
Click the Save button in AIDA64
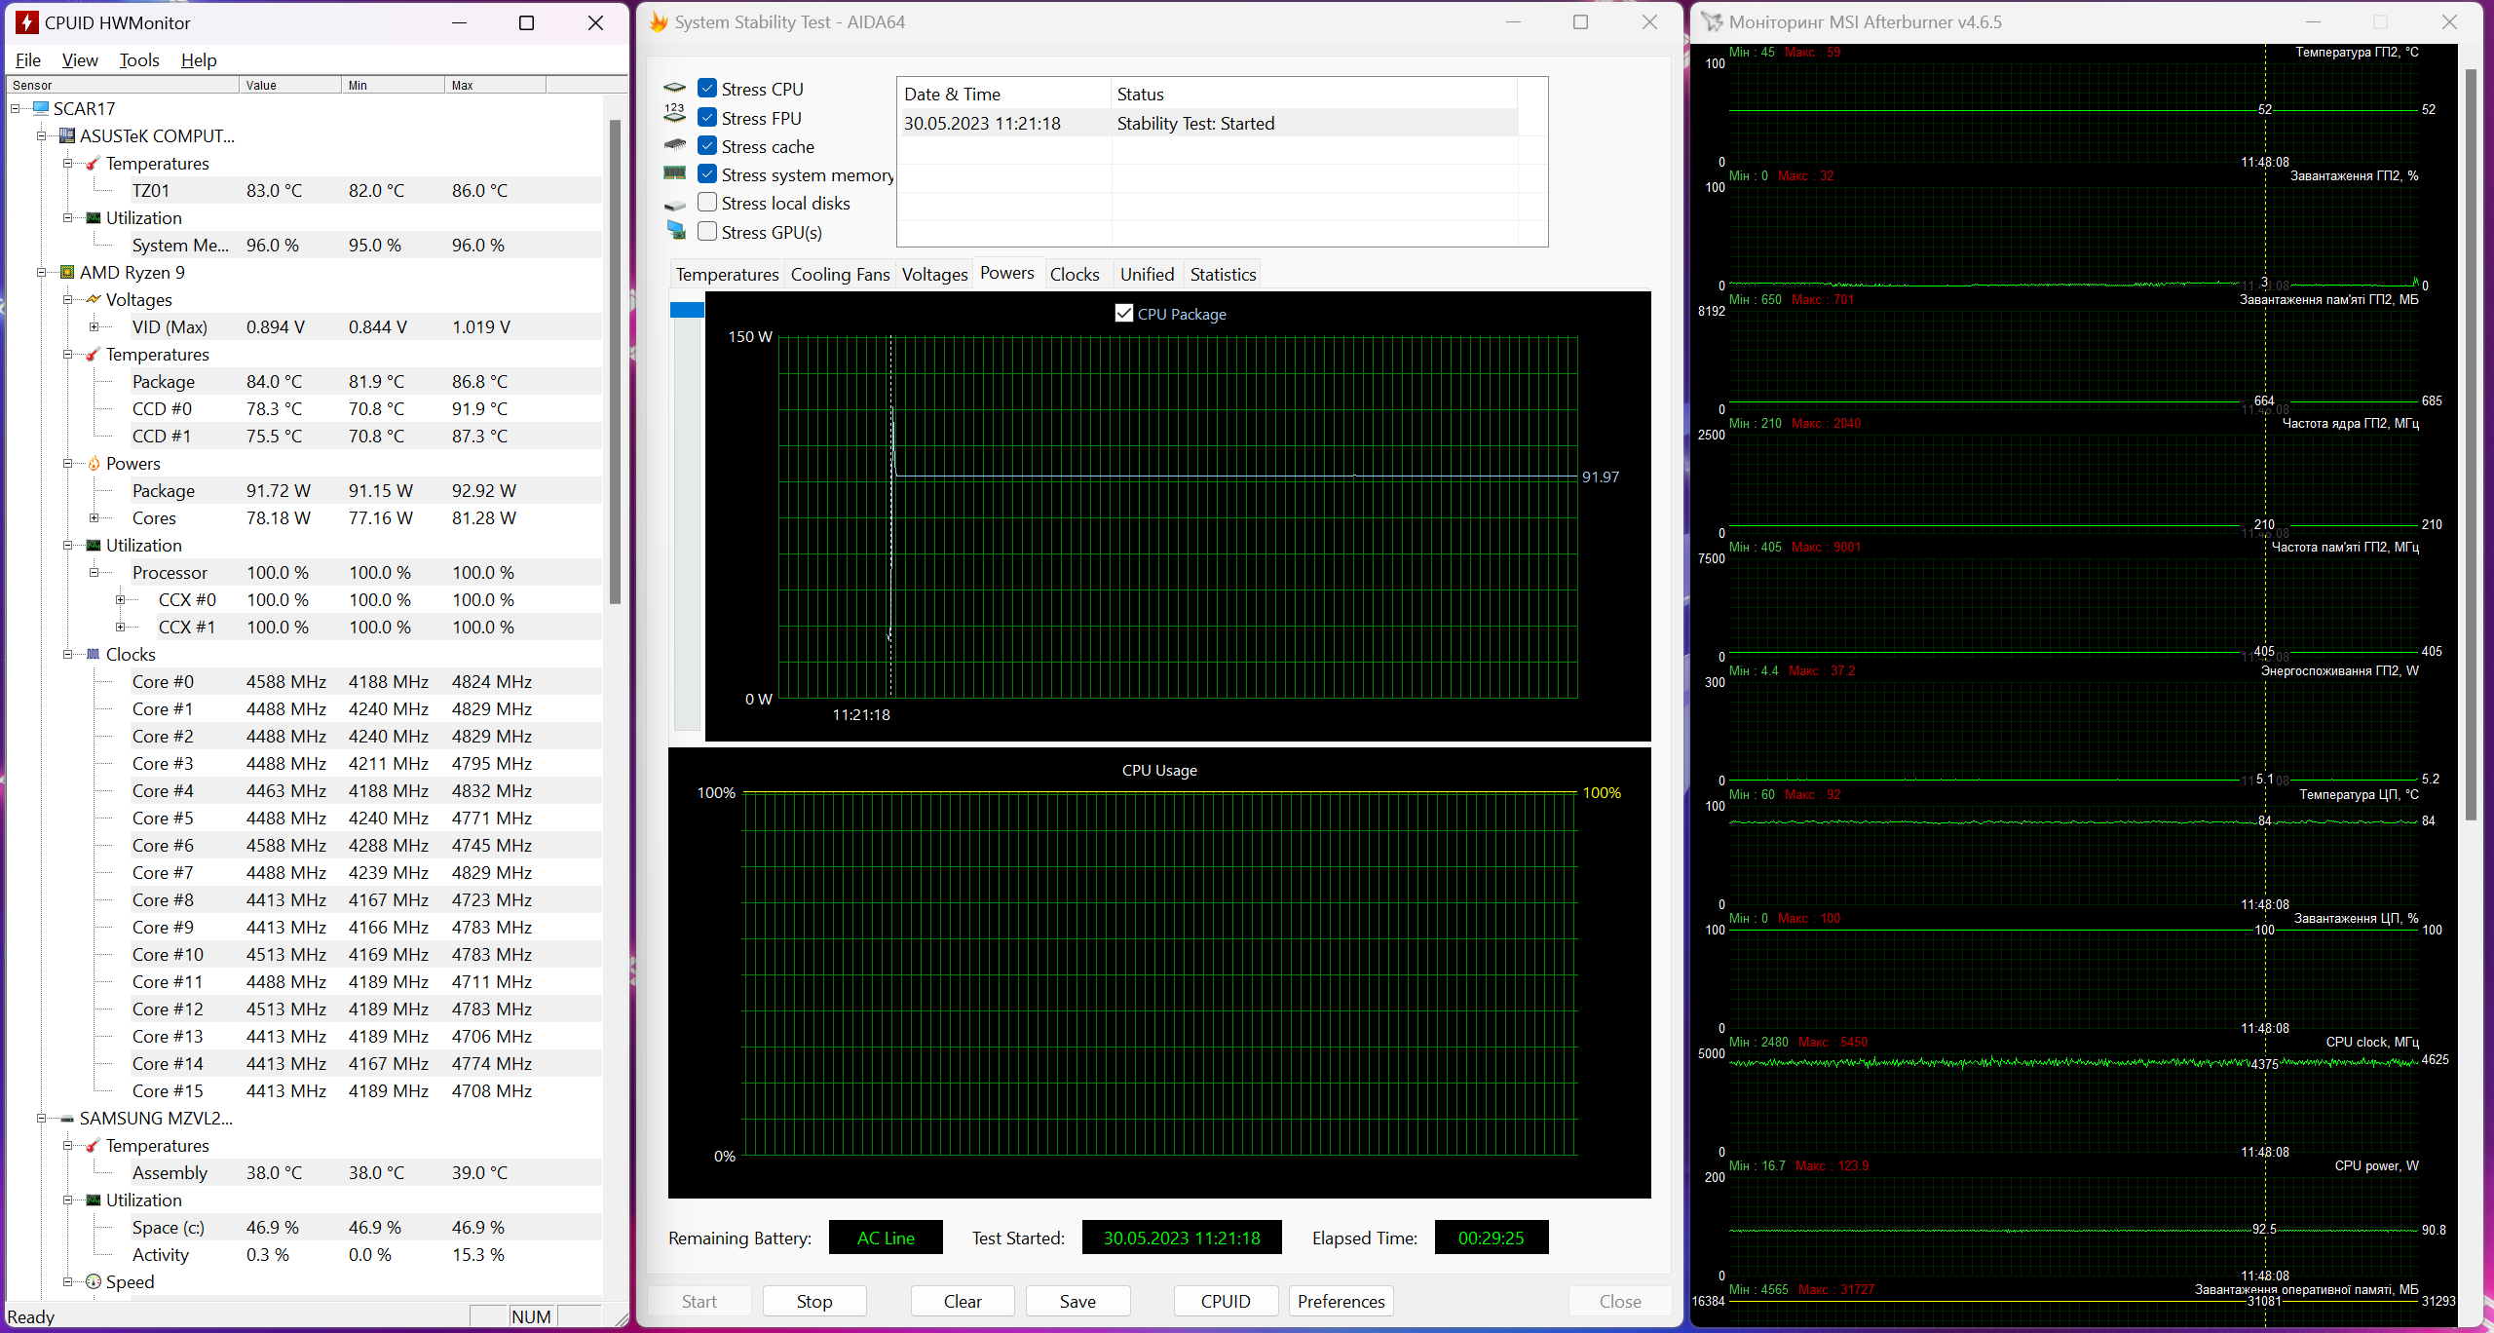coord(1076,1302)
